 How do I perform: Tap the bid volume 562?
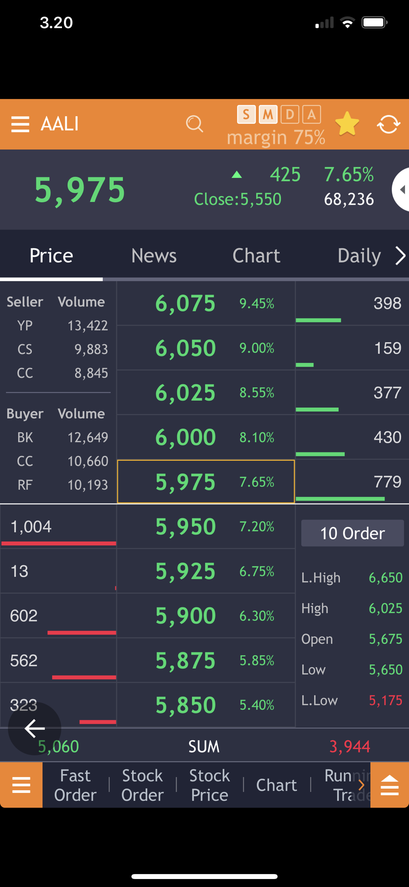click(24, 660)
